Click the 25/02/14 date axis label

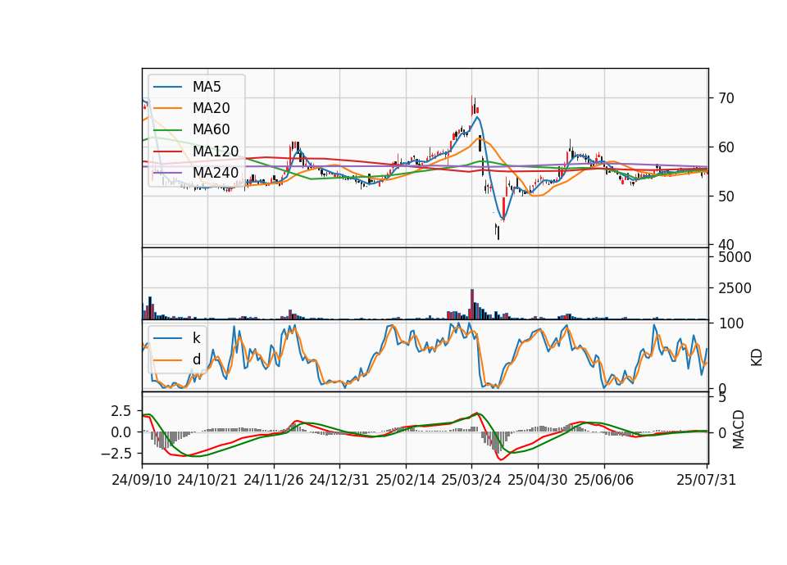tap(406, 480)
